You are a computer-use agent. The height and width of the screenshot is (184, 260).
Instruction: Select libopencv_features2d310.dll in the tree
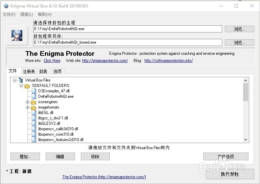(61, 140)
